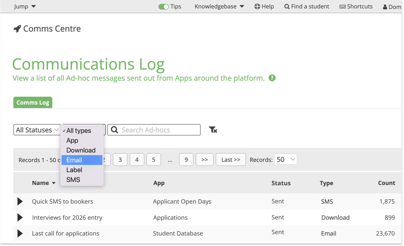Screen dimensions: 404x246
Task: Click the Shortcuts keyboard icon
Action: coord(343,6)
